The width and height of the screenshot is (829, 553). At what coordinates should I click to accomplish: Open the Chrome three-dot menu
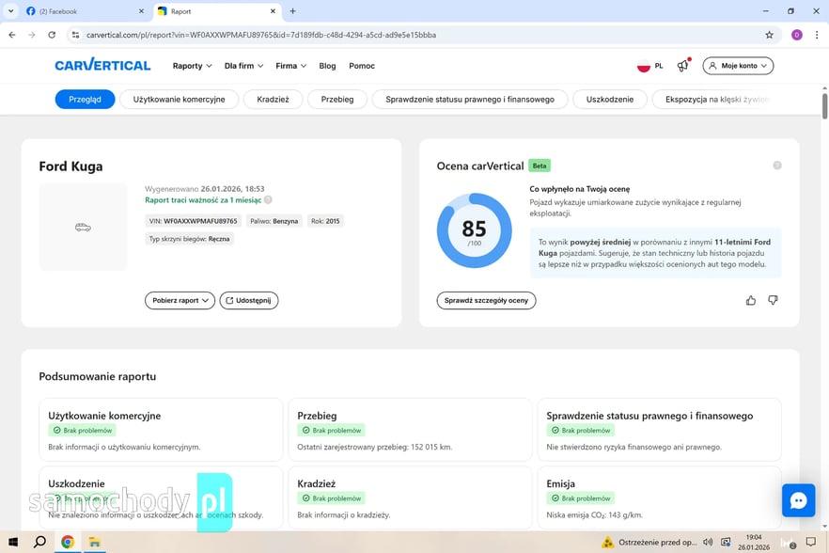coord(817,35)
